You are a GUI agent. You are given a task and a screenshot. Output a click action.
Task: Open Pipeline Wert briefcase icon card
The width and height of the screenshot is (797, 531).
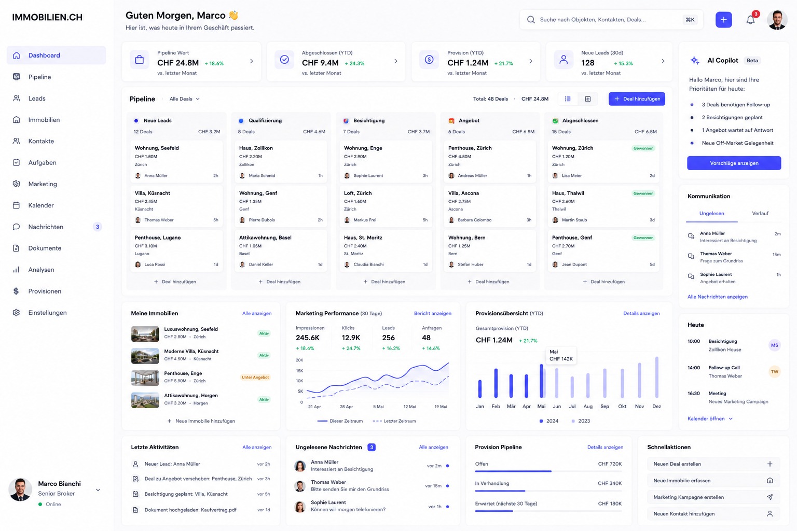point(140,60)
